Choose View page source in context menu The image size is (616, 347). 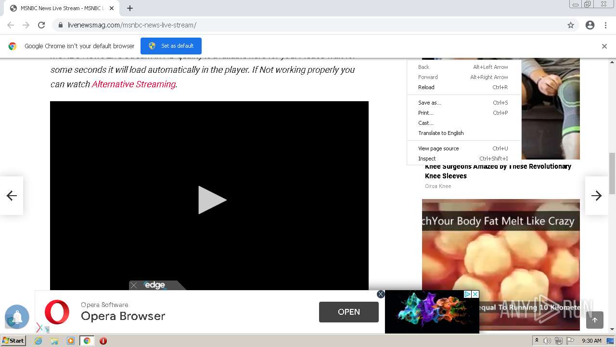463,148
